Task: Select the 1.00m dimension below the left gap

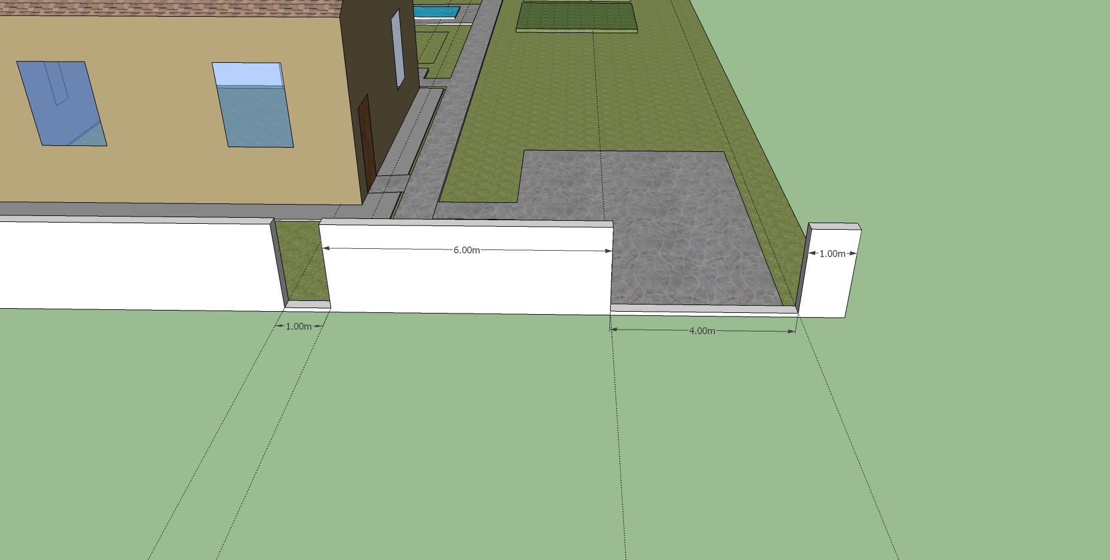Action: pos(298,327)
